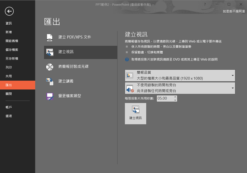Viewport: 247px width, 173px height.
Task: Go to 列印 in the sidebar
Action: coord(9,67)
